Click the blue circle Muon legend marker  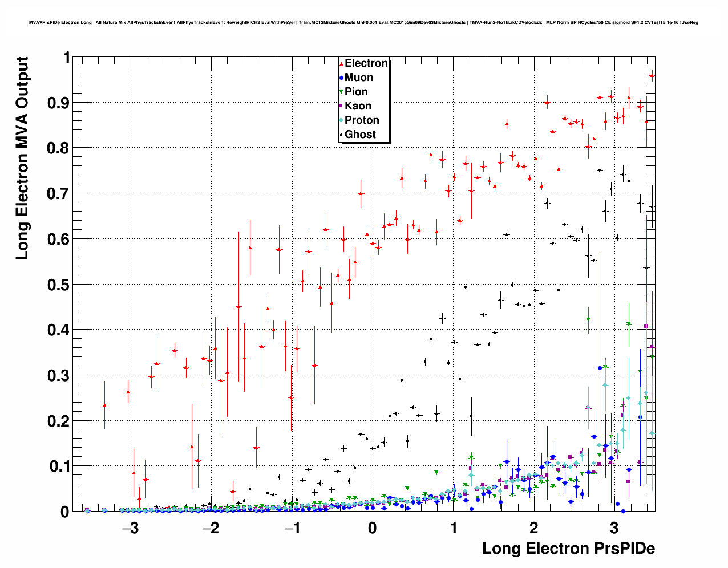[341, 78]
